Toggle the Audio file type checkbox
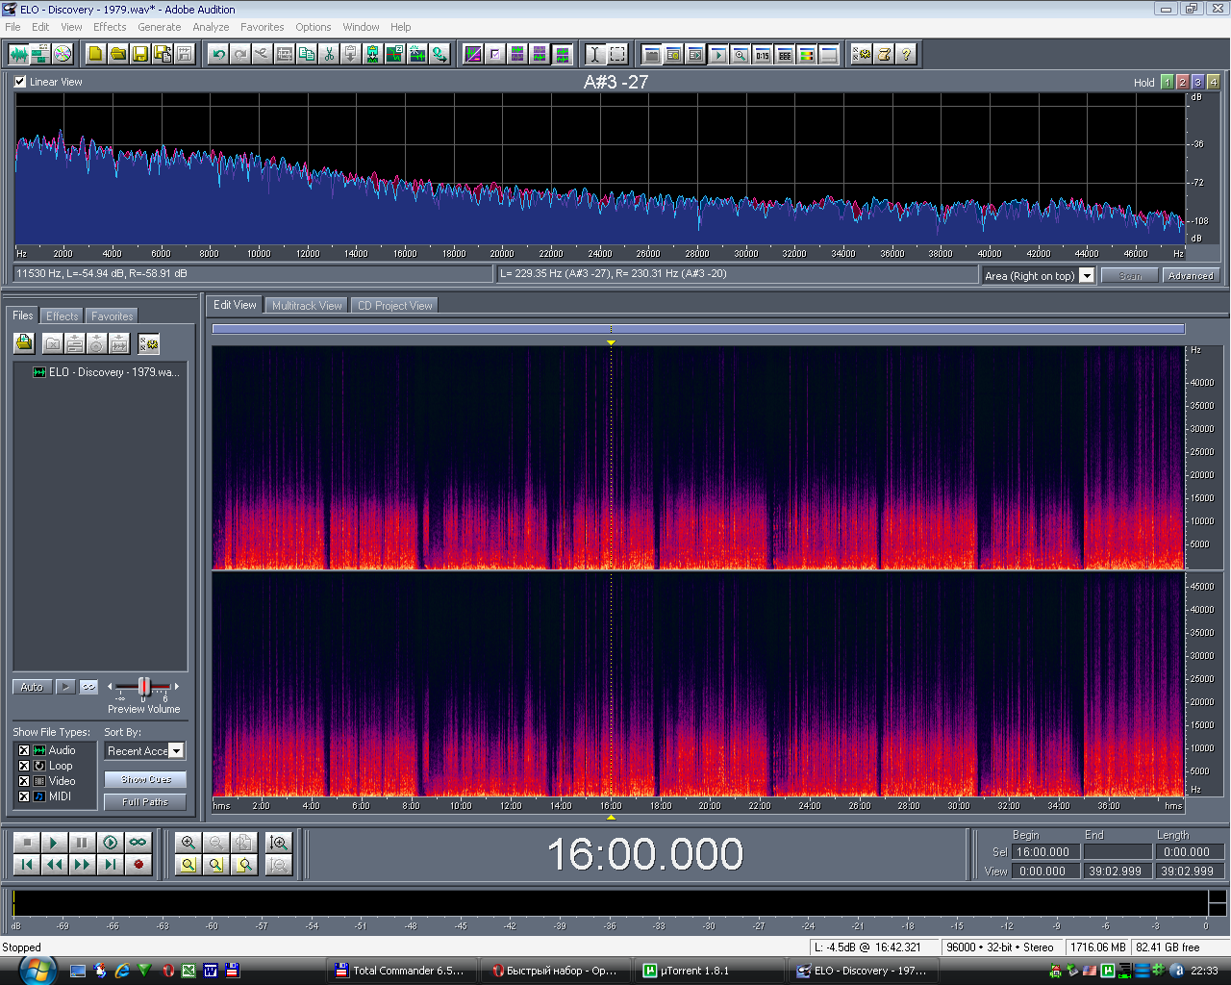 pyautogui.click(x=24, y=750)
